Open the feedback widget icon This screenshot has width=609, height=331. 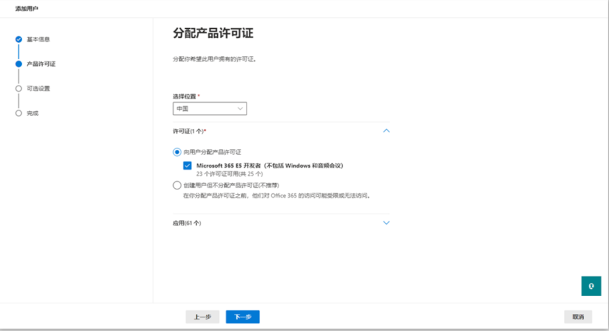point(590,286)
